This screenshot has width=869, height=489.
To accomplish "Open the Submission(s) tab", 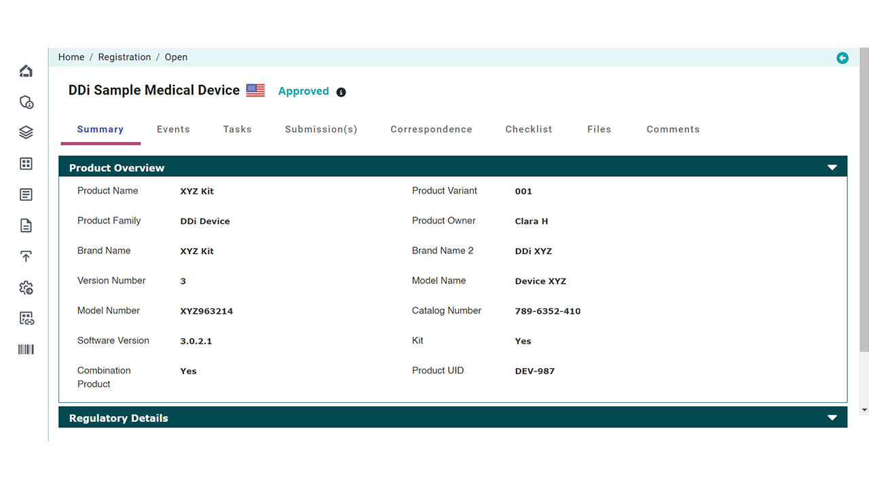I will (320, 129).
